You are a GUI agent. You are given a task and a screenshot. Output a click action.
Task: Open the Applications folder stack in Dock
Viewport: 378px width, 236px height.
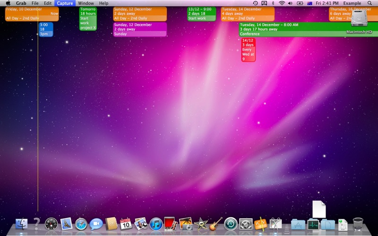click(298, 224)
